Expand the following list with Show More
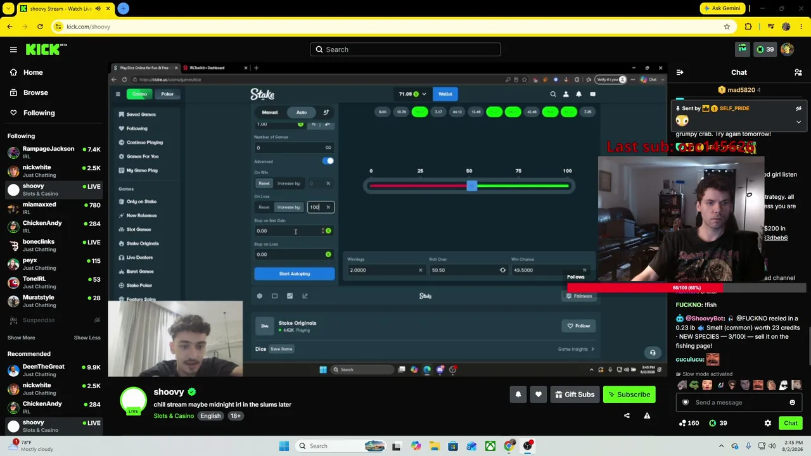Viewport: 811px width, 456px height. coord(22,338)
